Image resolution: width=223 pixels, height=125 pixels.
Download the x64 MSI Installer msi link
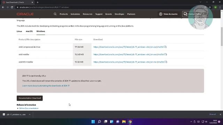pyautogui.click(x=125, y=62)
